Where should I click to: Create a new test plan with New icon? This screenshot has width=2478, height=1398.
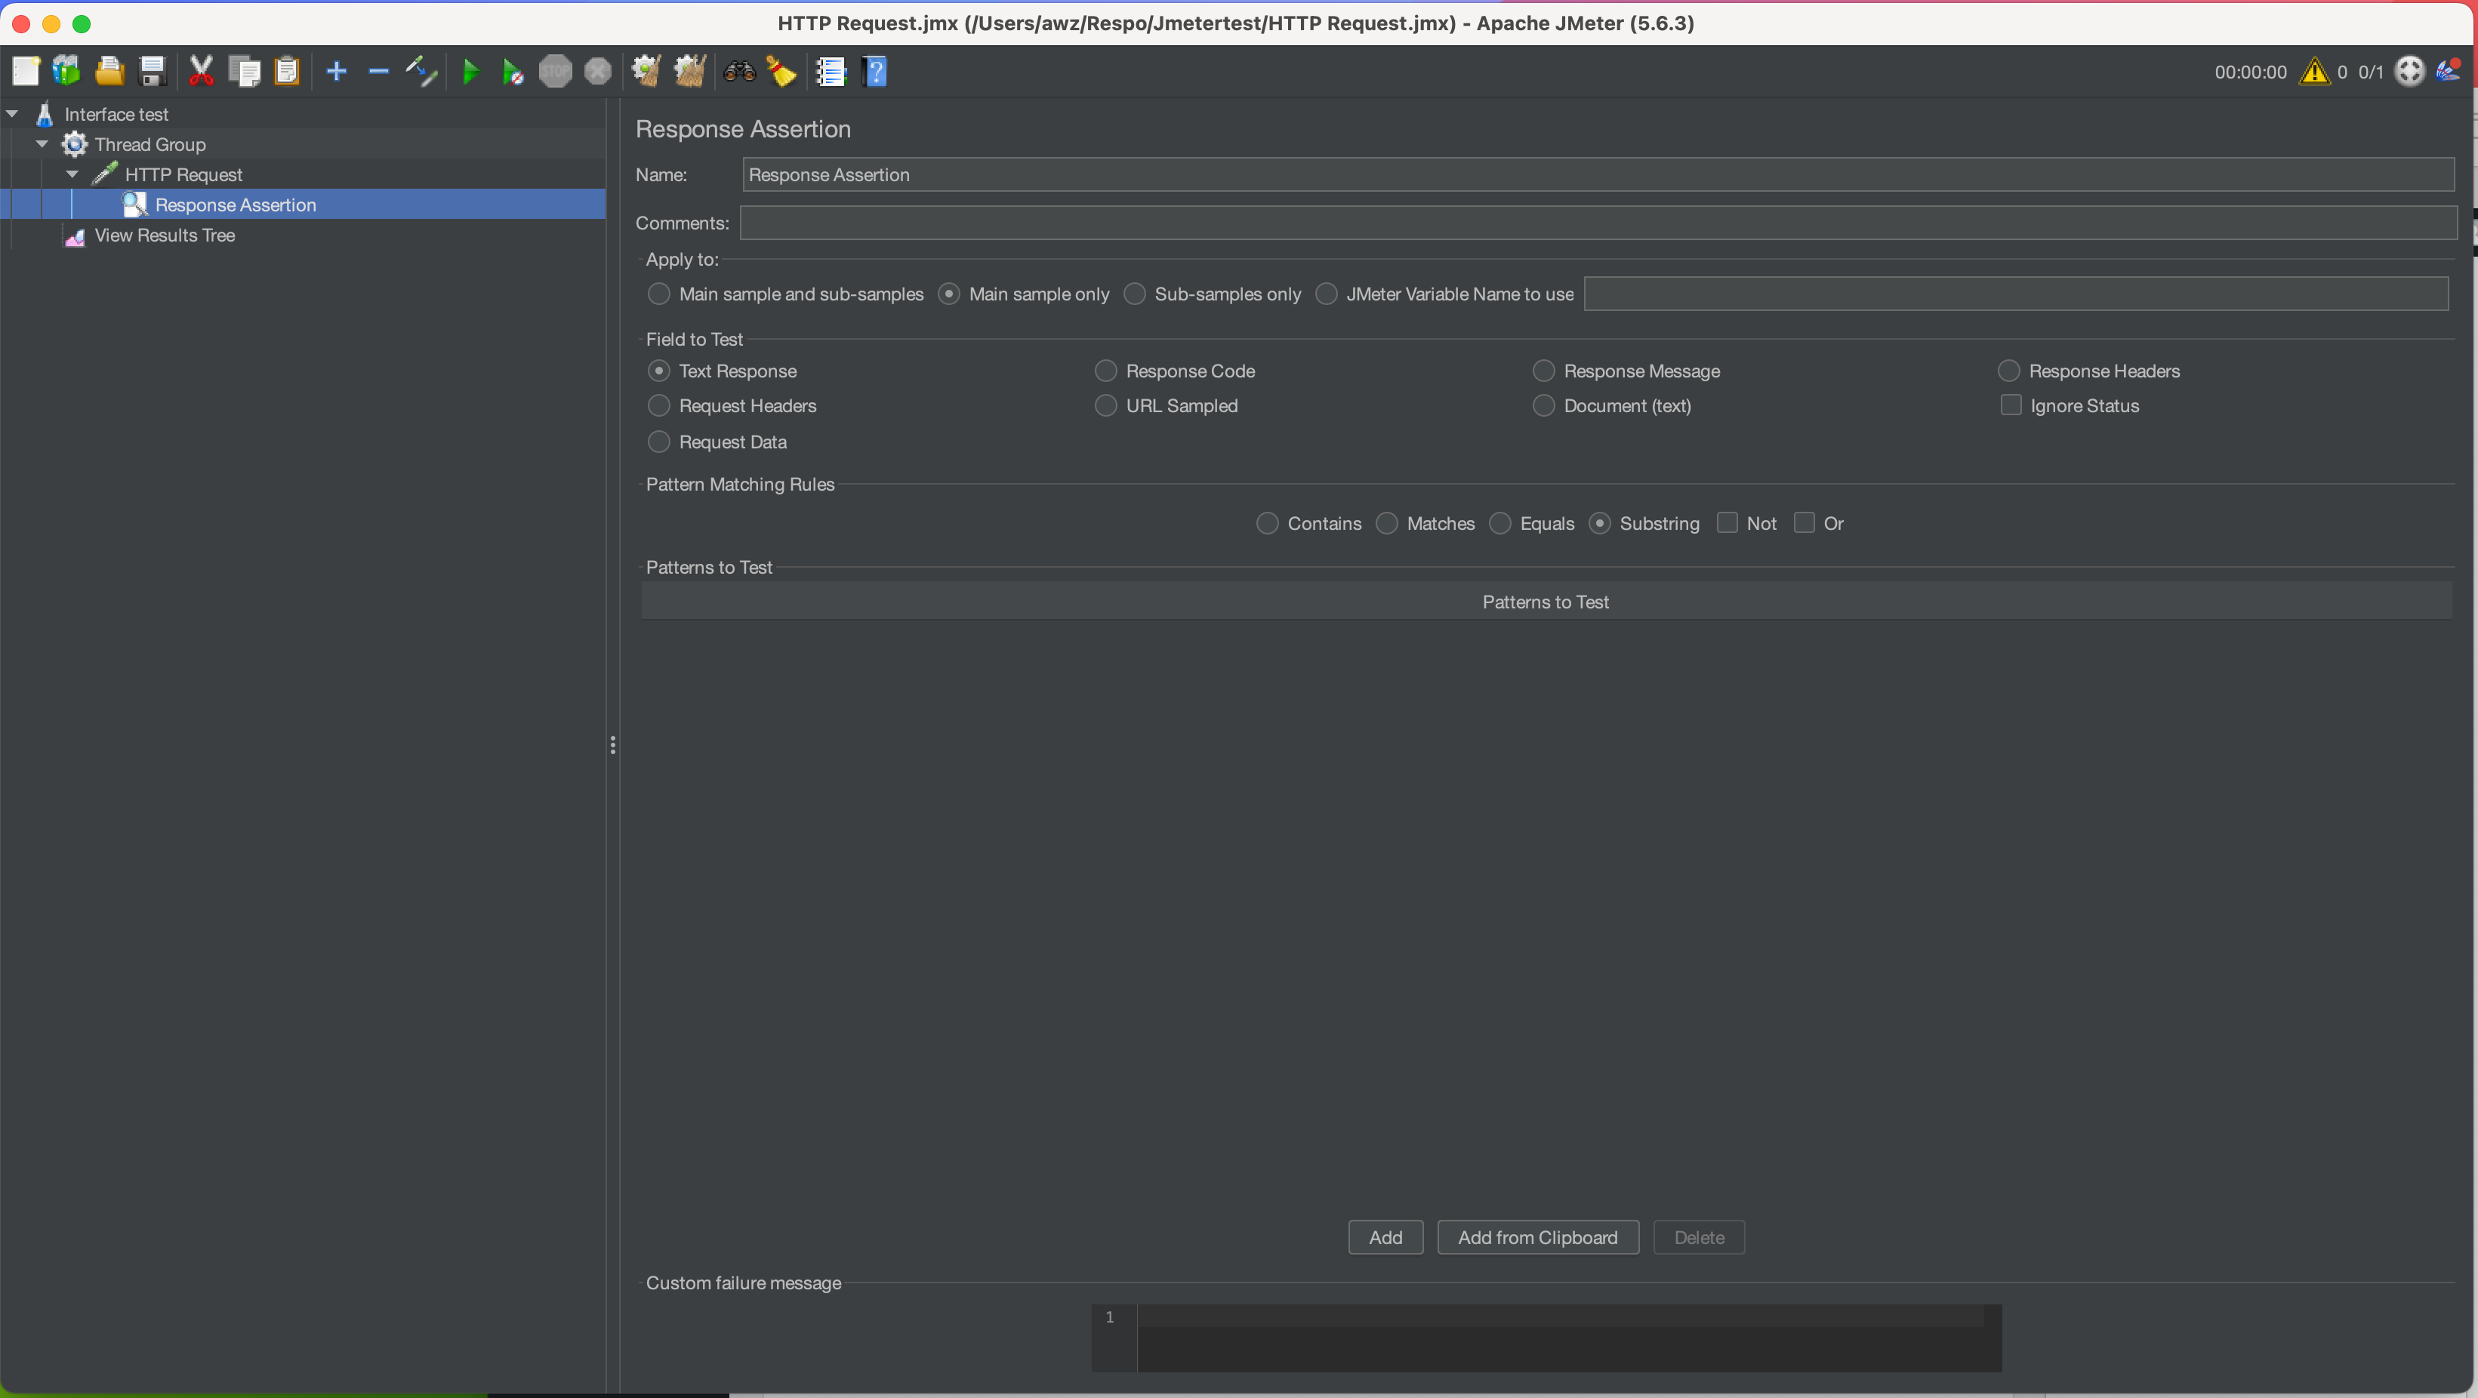(x=25, y=71)
